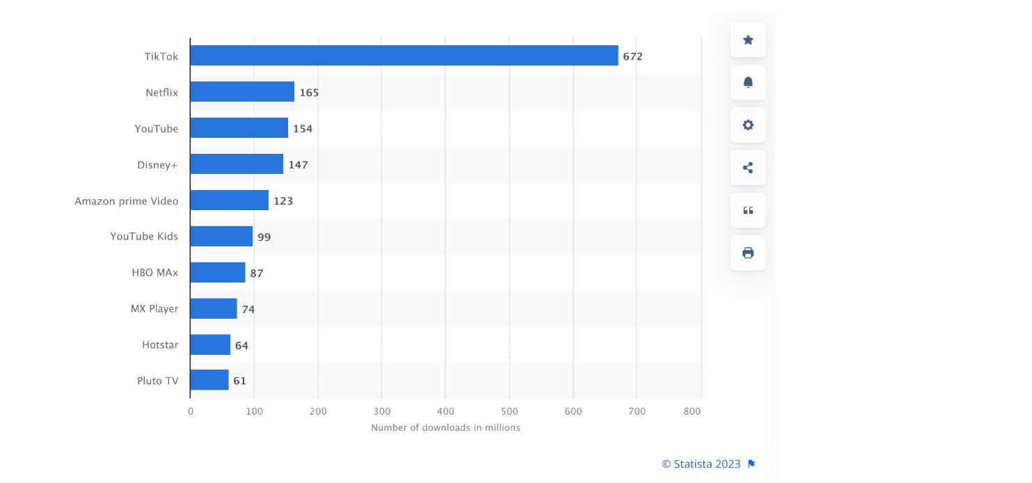Click the value 61 data label
Image resolution: width=1032 pixels, height=483 pixels.
pos(240,381)
